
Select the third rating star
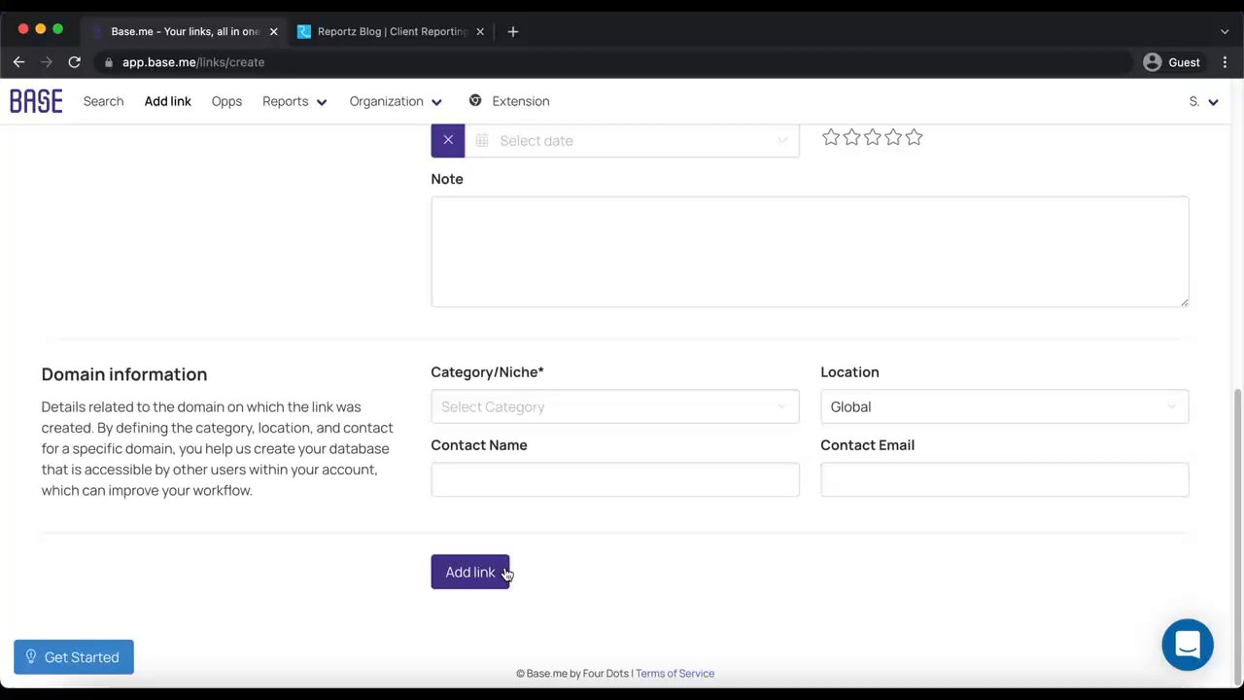click(873, 138)
